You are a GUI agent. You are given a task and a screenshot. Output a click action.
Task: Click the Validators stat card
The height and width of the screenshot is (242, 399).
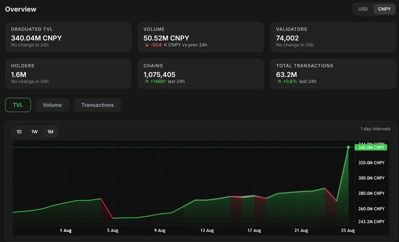point(333,37)
